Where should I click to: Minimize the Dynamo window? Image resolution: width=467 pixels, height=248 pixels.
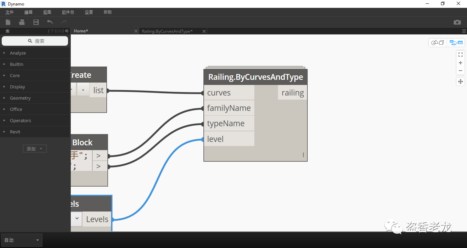pos(427,4)
